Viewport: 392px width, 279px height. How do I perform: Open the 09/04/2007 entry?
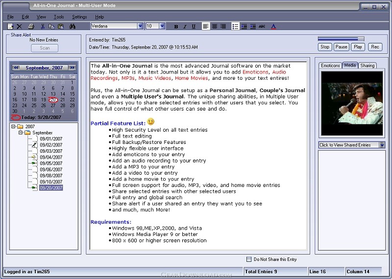[51, 157]
